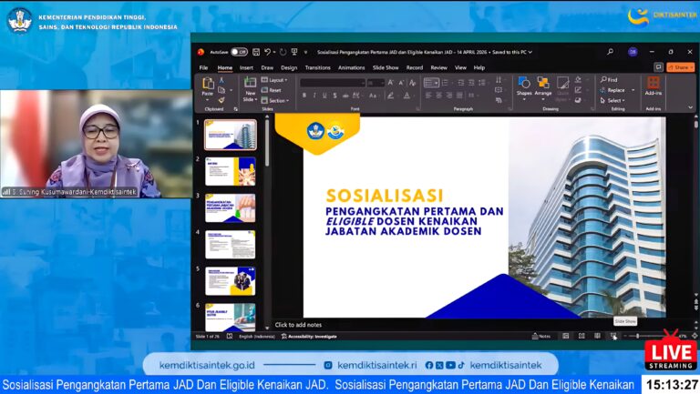Click the Shape Outline icon
The width and height of the screenshot is (700, 394).
coord(578,90)
